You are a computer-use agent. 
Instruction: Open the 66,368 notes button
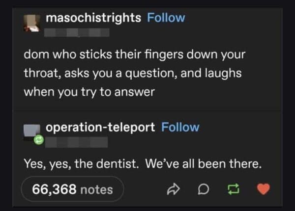73,189
